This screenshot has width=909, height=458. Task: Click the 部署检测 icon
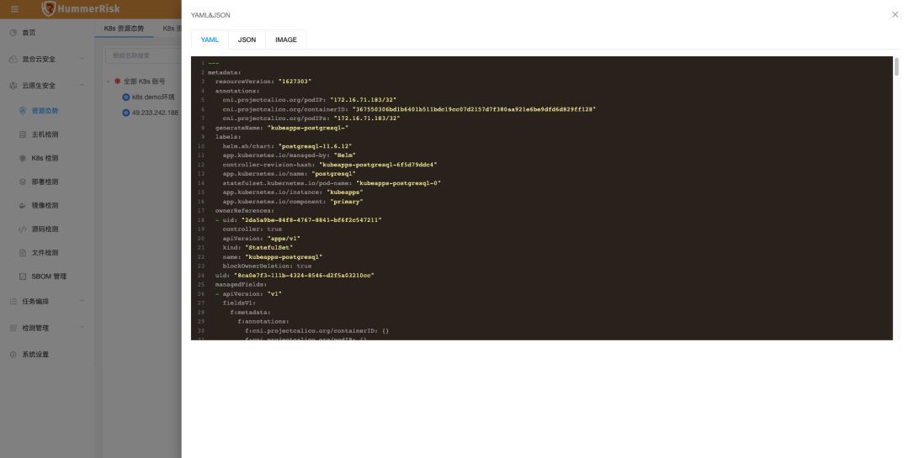[x=23, y=182]
